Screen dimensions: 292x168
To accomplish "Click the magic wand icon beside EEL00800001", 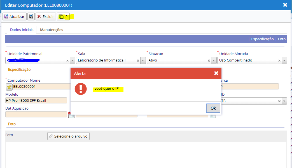I will tap(9, 87).
